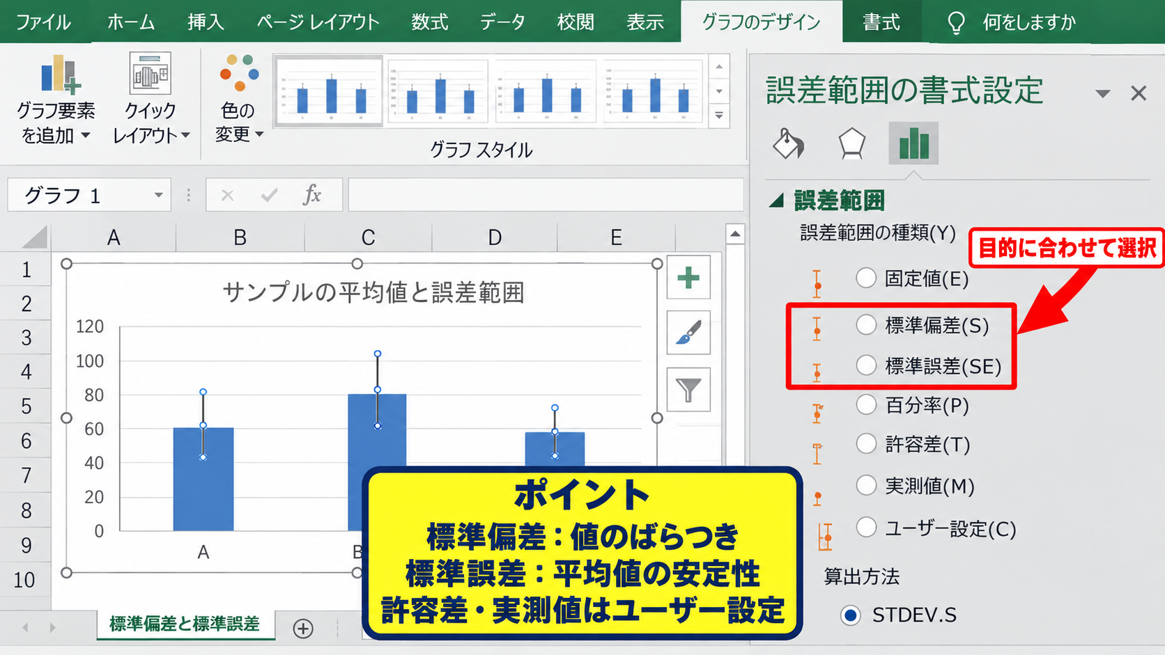Screen dimensions: 1165x655
Task: Select 固定値(E) radio button
Action: click(866, 278)
